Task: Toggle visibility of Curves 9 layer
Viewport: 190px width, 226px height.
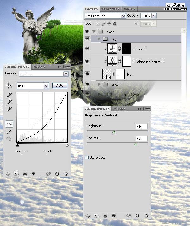Action: click(87, 49)
